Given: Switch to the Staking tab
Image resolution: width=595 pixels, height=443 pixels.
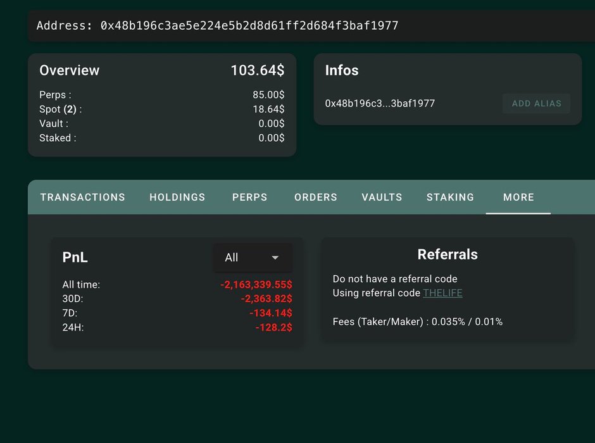Looking at the screenshot, I should tap(450, 197).
